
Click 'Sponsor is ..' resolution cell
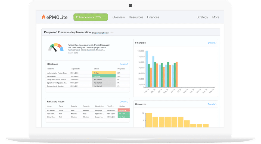coord(100,114)
